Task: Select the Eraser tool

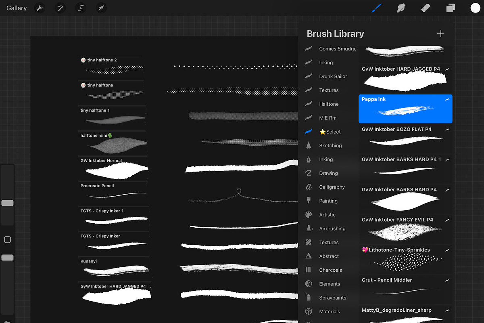Action: tap(426, 8)
